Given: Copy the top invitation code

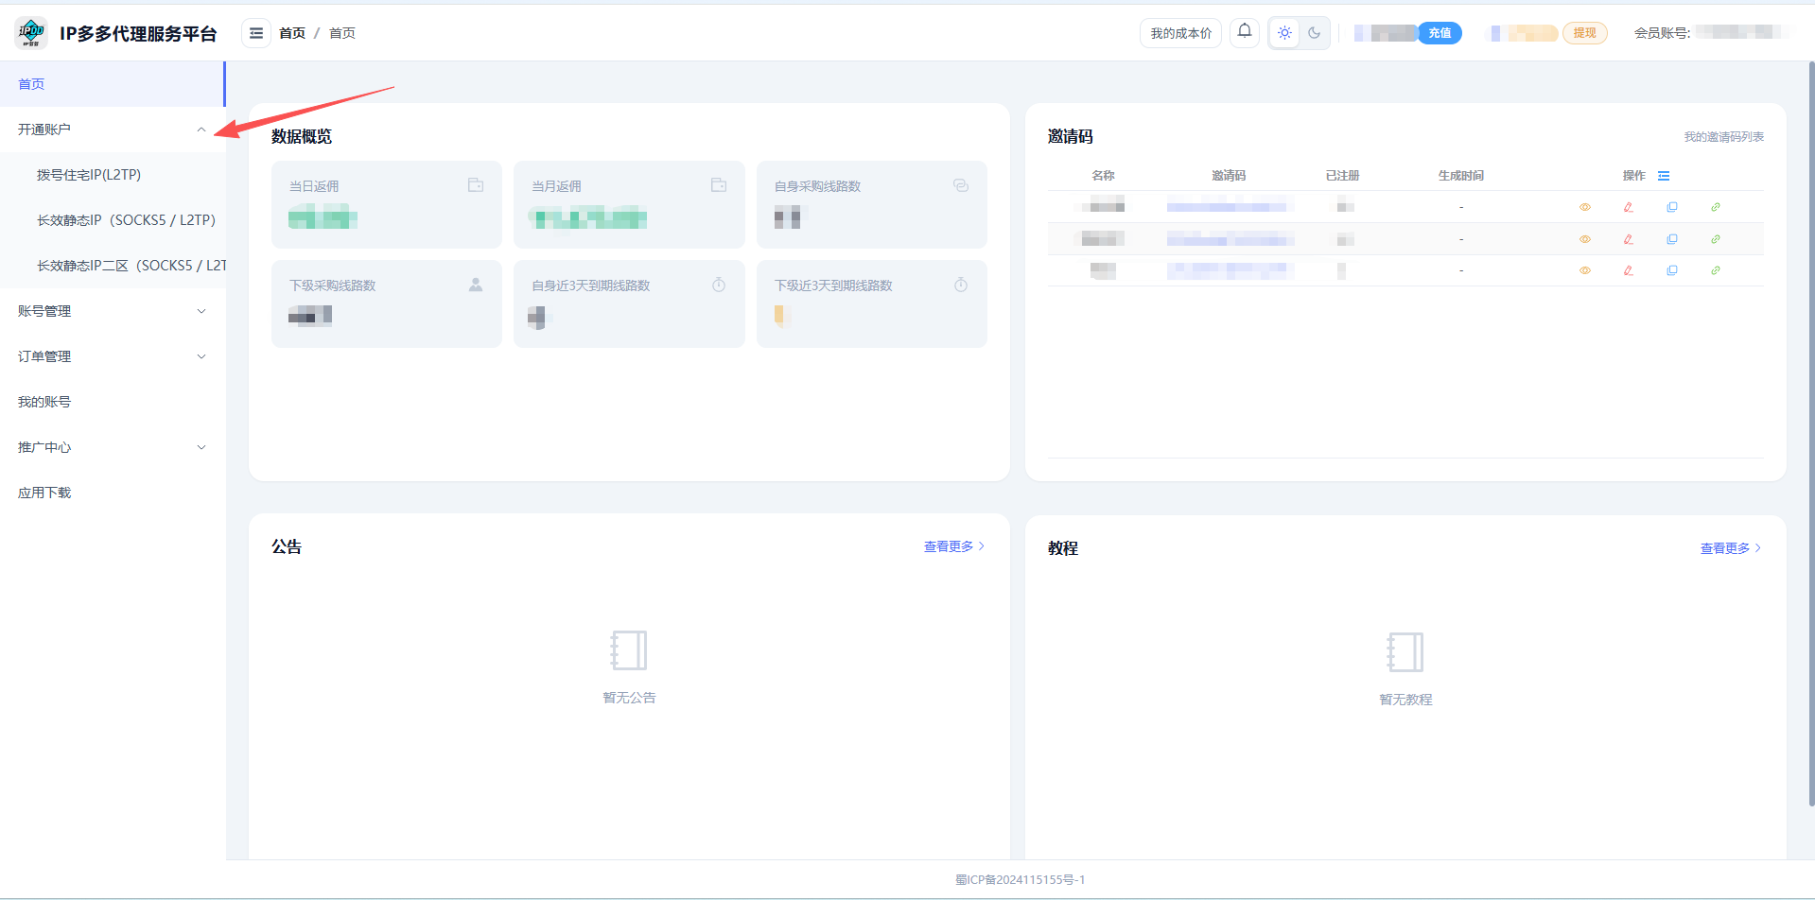Looking at the screenshot, I should [x=1672, y=207].
